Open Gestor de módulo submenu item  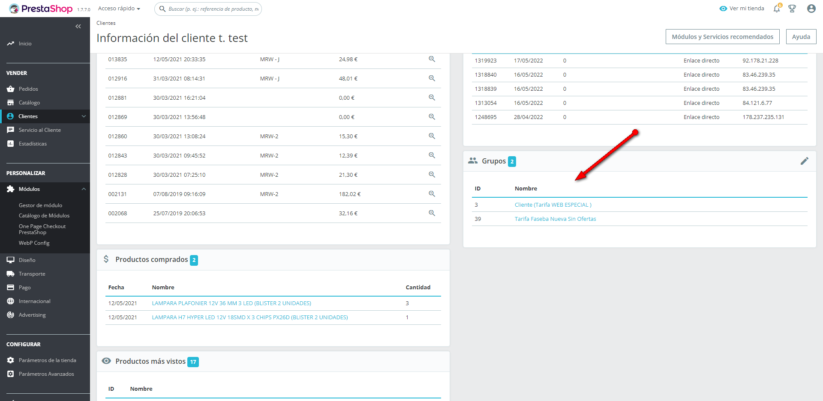[x=40, y=205]
